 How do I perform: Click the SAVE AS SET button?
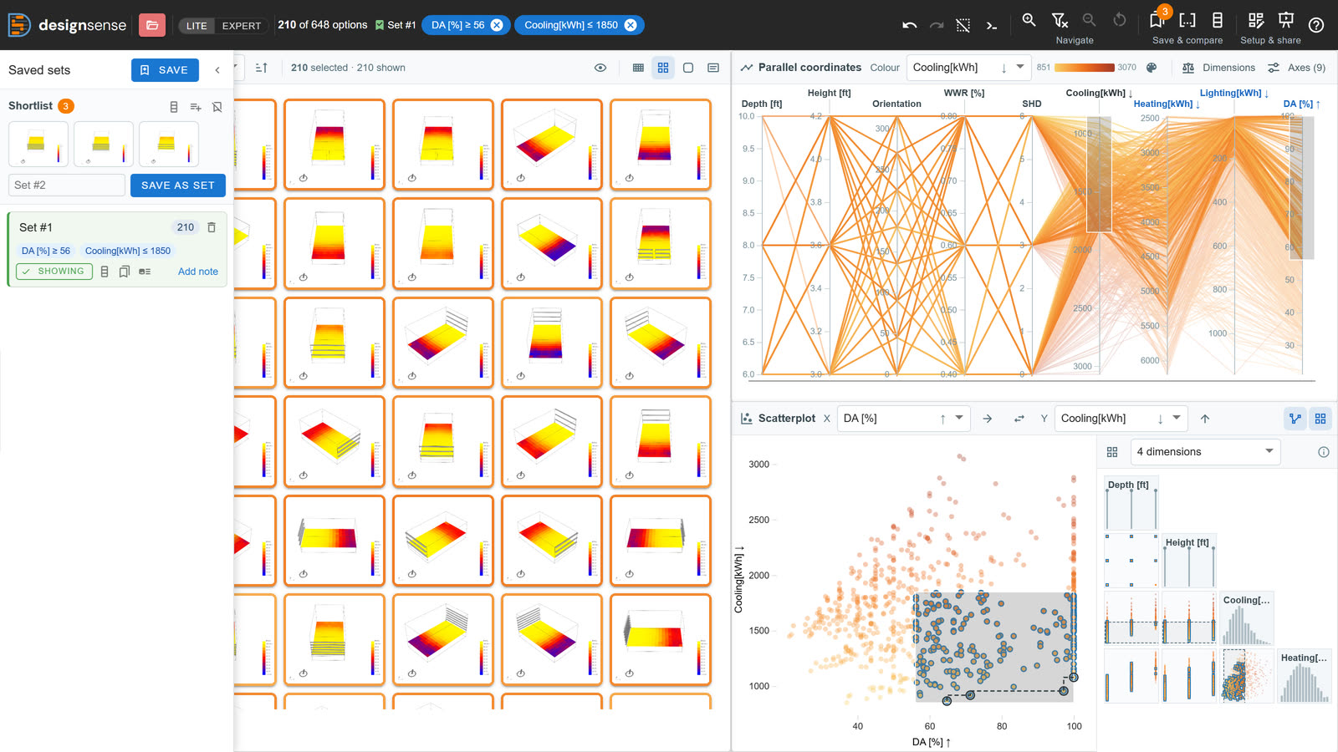[x=178, y=185]
